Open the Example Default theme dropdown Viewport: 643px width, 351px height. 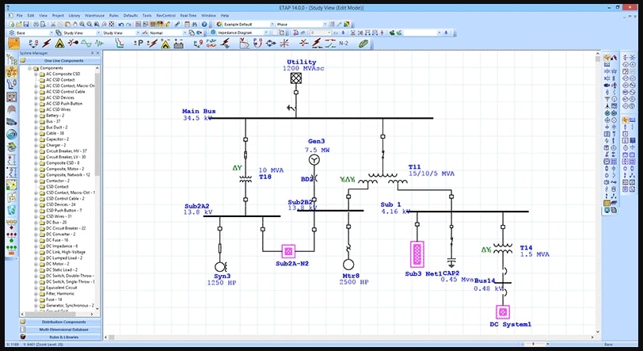click(271, 25)
